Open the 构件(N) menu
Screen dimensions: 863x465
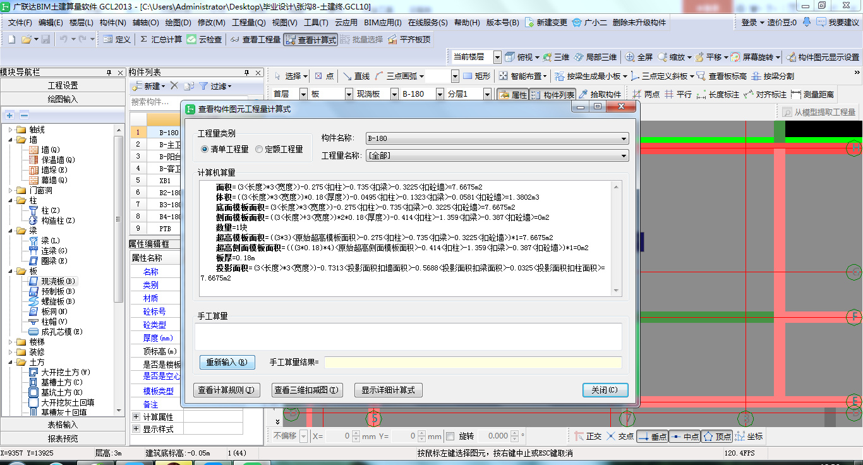(112, 22)
